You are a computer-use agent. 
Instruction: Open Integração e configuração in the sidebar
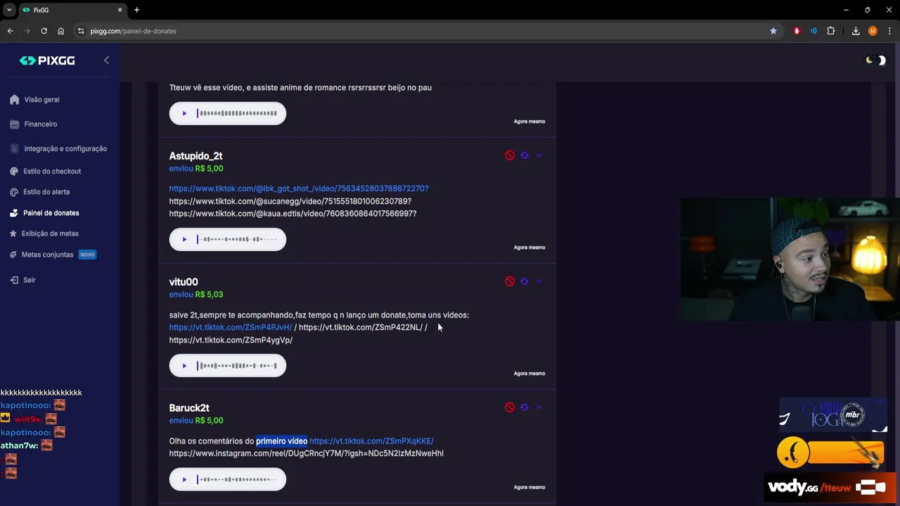pyautogui.click(x=65, y=149)
